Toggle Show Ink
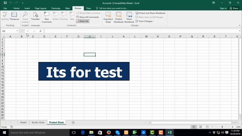Image resolution: width=242 pixels, height=136 pixels. pos(82,21)
